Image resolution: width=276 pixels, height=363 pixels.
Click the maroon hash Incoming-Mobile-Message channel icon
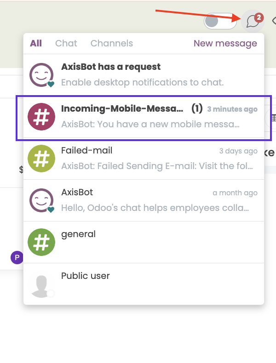tap(41, 117)
